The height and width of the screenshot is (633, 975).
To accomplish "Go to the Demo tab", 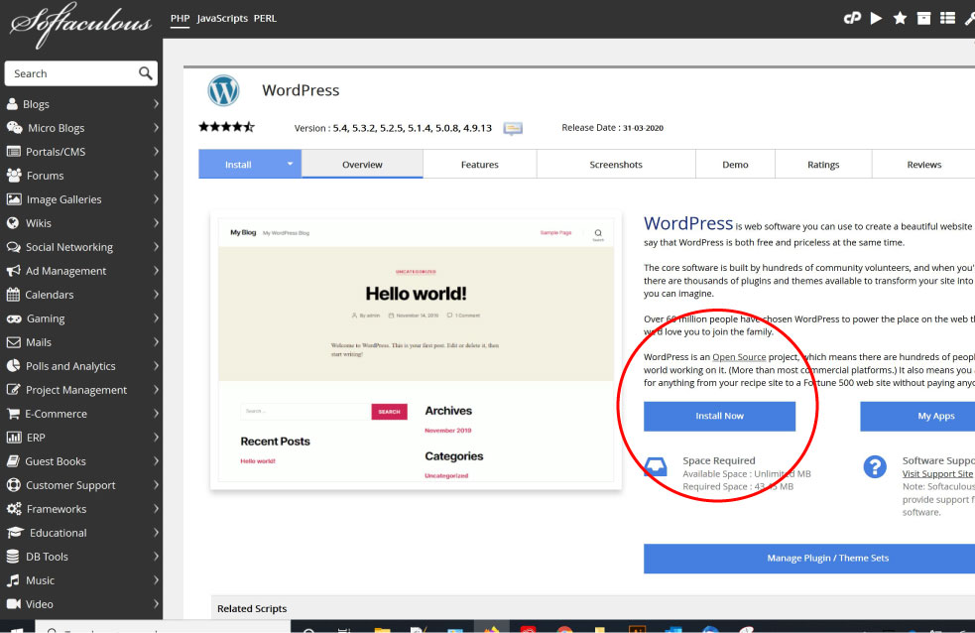I will click(x=735, y=164).
